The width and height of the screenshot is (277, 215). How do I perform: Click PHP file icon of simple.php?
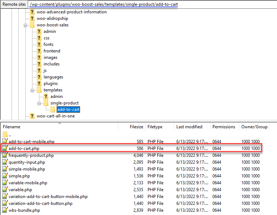point(5,176)
